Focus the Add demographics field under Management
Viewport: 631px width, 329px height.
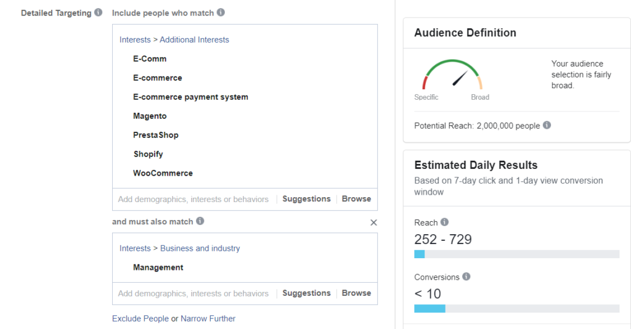(x=194, y=294)
